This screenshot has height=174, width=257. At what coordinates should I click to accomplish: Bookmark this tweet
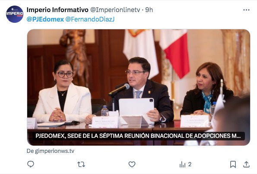pos(233,165)
